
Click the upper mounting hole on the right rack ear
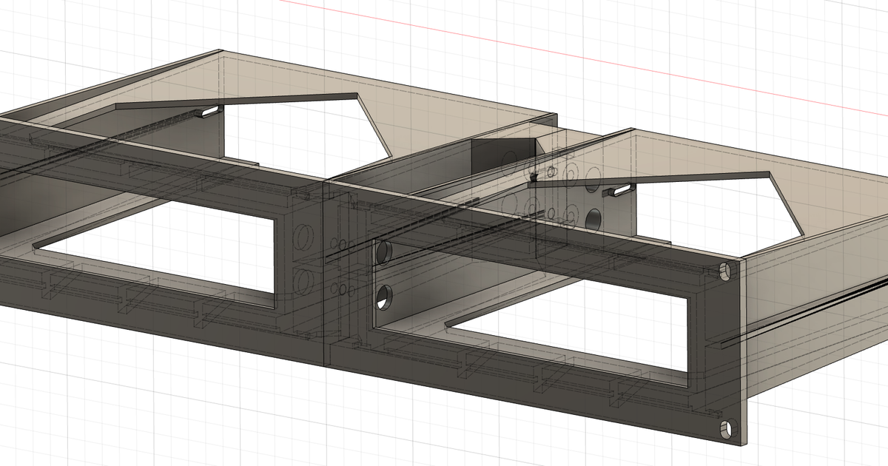(x=724, y=271)
